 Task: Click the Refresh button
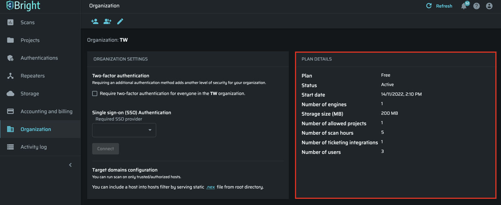pos(439,6)
